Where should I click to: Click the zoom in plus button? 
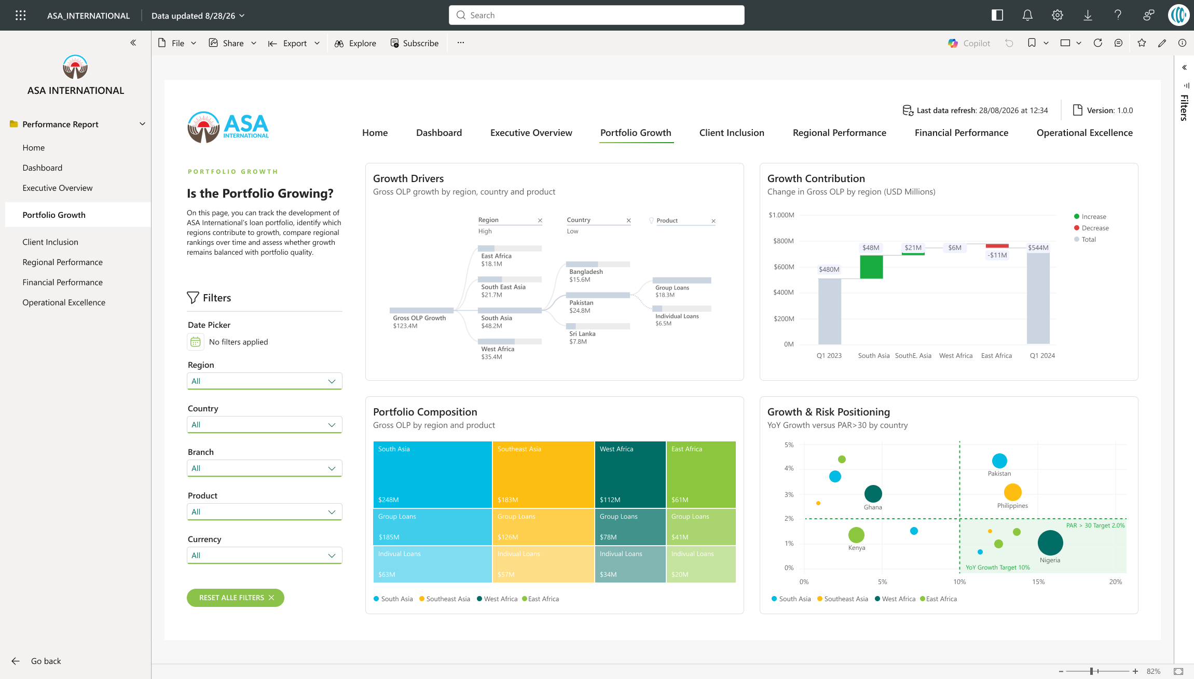[x=1135, y=671]
